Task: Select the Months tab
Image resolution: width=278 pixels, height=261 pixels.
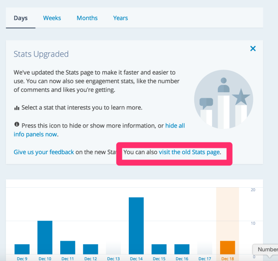Action: coord(87,18)
